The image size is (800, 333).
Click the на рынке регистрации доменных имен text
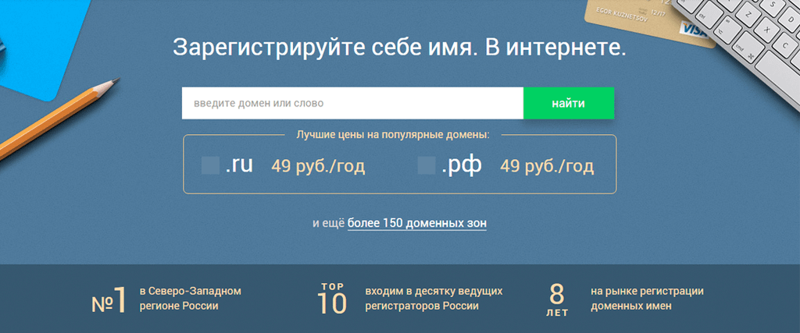click(x=648, y=299)
